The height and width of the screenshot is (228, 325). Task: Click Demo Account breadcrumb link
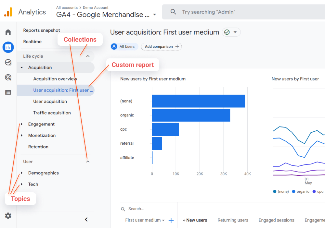(x=96, y=7)
